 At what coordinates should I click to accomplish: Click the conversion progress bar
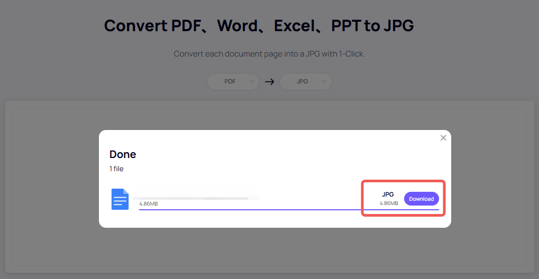289,209
